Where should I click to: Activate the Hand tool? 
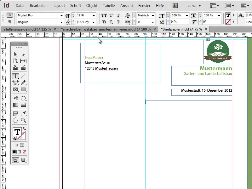[x=15, y=120]
